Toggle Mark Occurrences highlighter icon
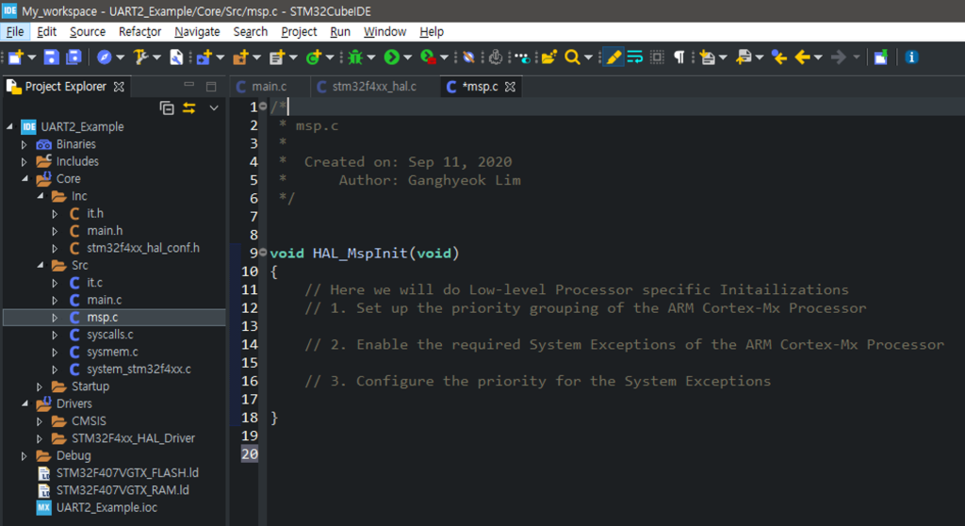 [x=613, y=58]
